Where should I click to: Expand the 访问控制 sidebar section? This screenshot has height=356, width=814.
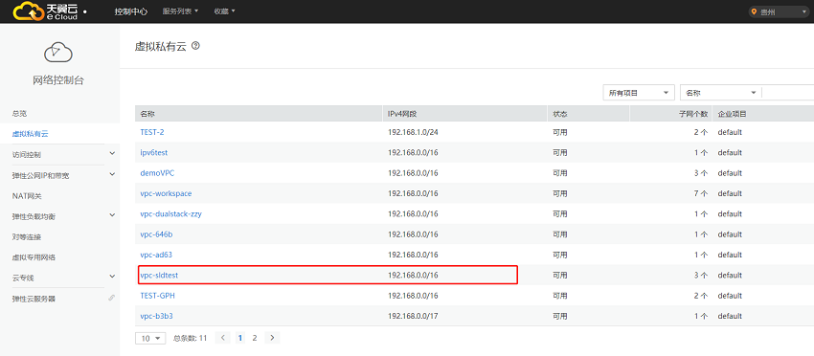(112, 154)
